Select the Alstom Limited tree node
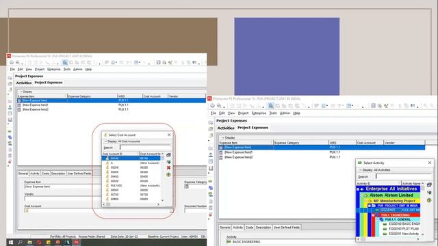Image resolution: width=438 pixels, height=246 pixels. [391, 195]
